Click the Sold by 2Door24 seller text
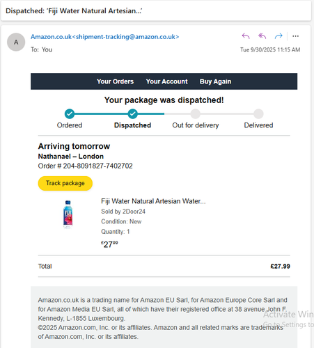Viewport: 314px width, 348px height. (123, 212)
